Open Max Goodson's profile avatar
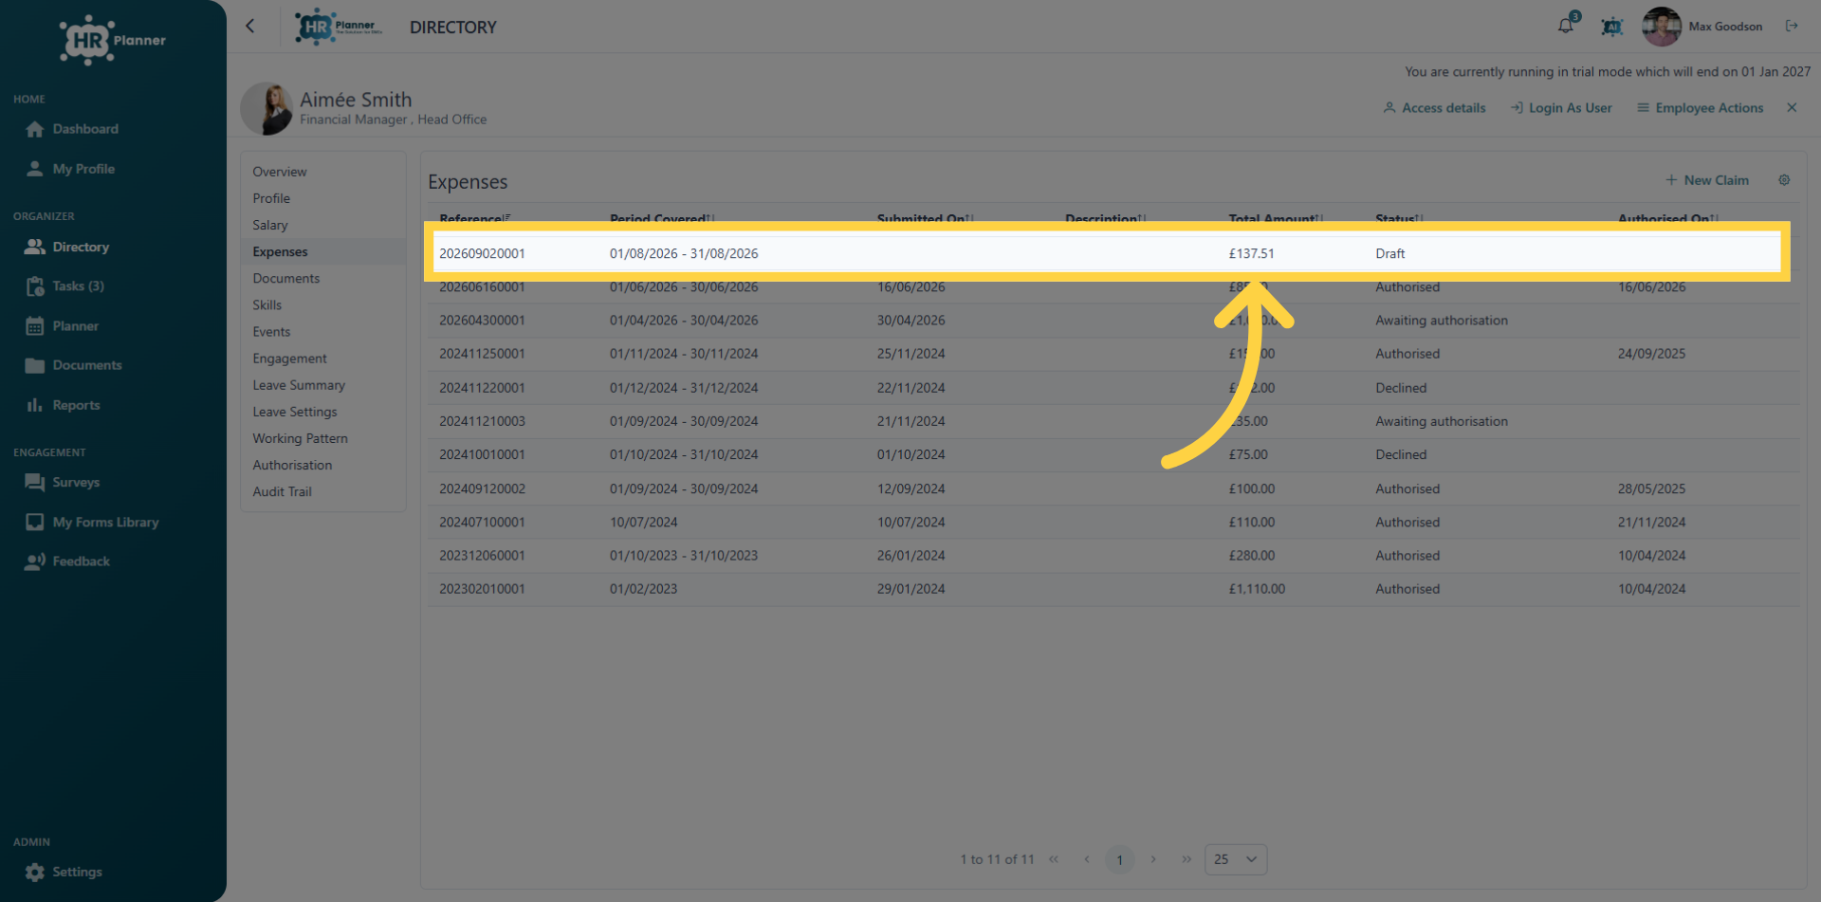 [1661, 27]
